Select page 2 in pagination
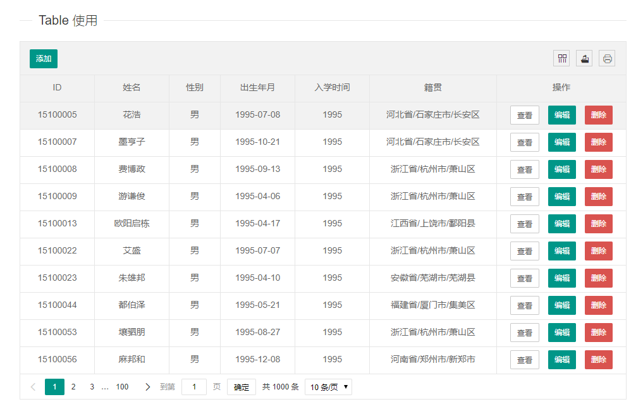The width and height of the screenshot is (643, 416). [73, 387]
